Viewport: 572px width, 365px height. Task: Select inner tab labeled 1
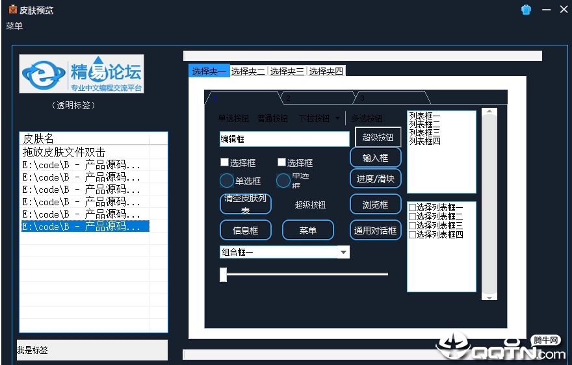[x=243, y=97]
